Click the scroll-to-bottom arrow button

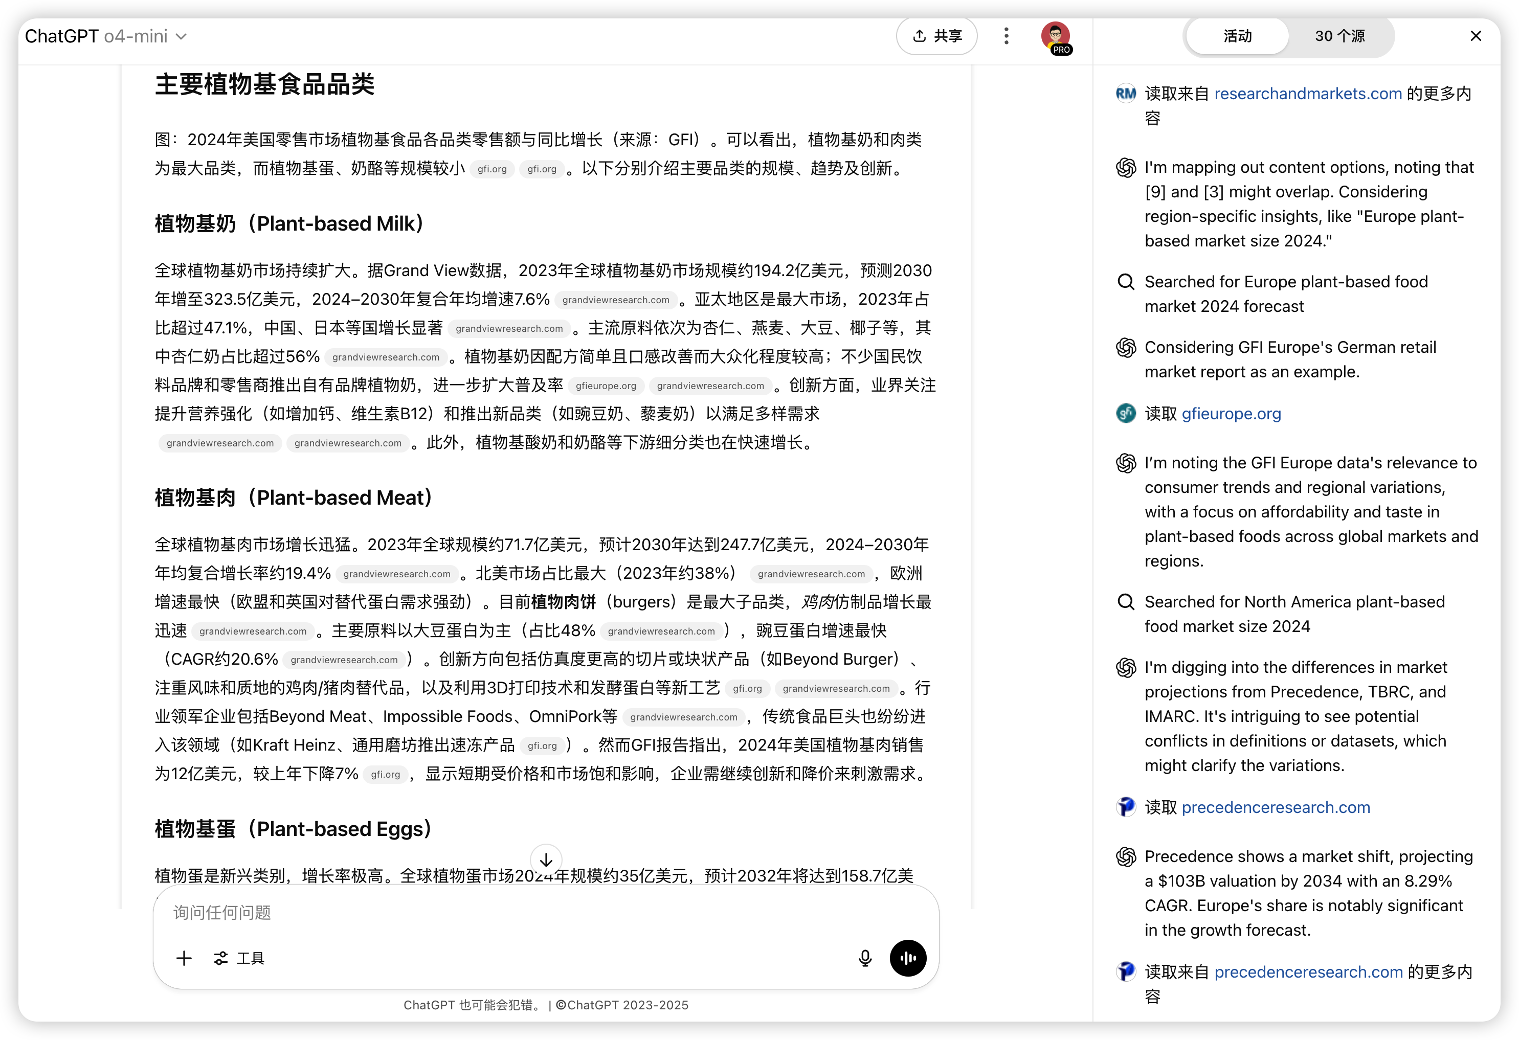546,860
